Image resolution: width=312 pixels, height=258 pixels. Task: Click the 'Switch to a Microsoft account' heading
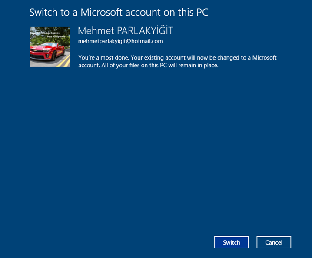(119, 12)
